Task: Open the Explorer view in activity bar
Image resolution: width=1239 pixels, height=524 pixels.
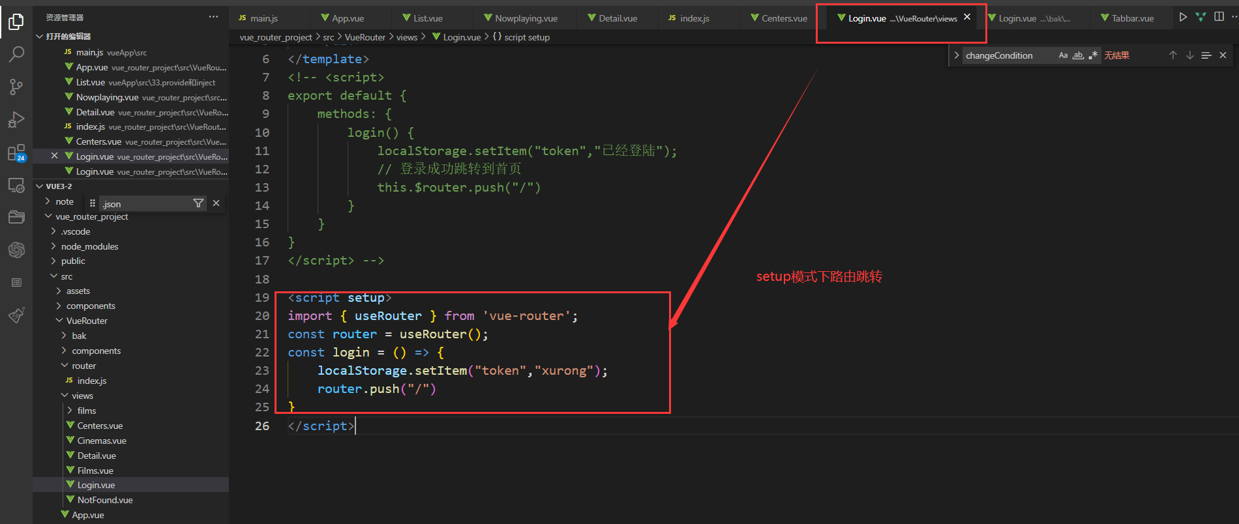Action: pyautogui.click(x=16, y=22)
